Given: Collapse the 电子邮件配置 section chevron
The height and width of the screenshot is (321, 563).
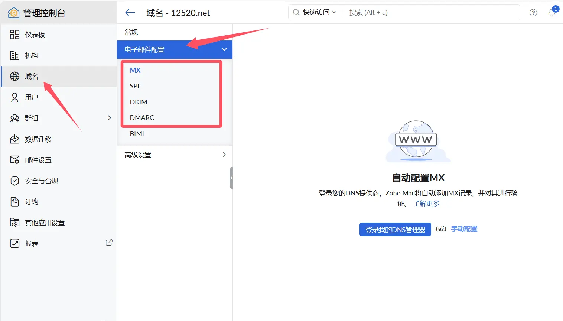Looking at the screenshot, I should [x=224, y=49].
